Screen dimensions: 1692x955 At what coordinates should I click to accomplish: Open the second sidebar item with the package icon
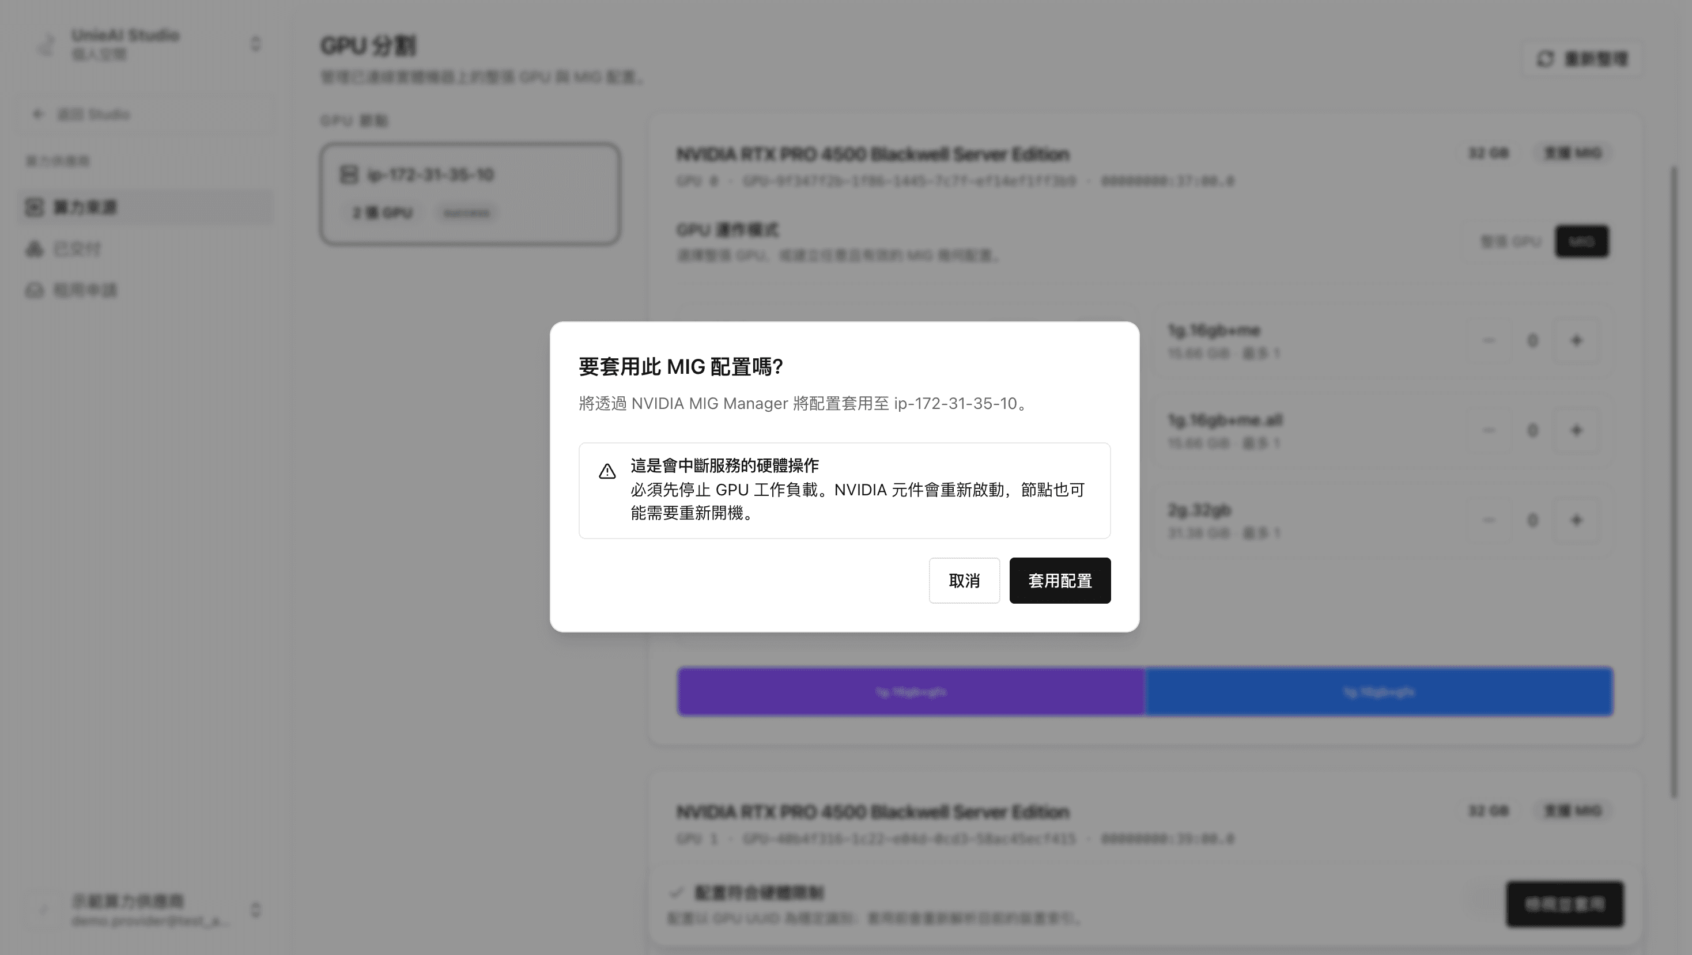tap(34, 249)
